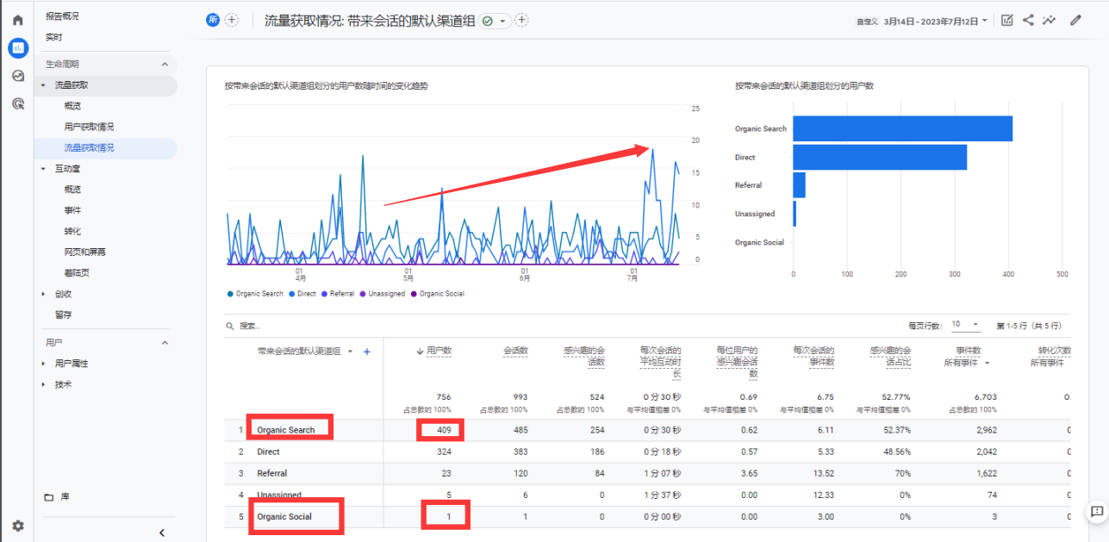Add a secondary dimension with blue plus
1109x542 pixels.
click(x=366, y=352)
